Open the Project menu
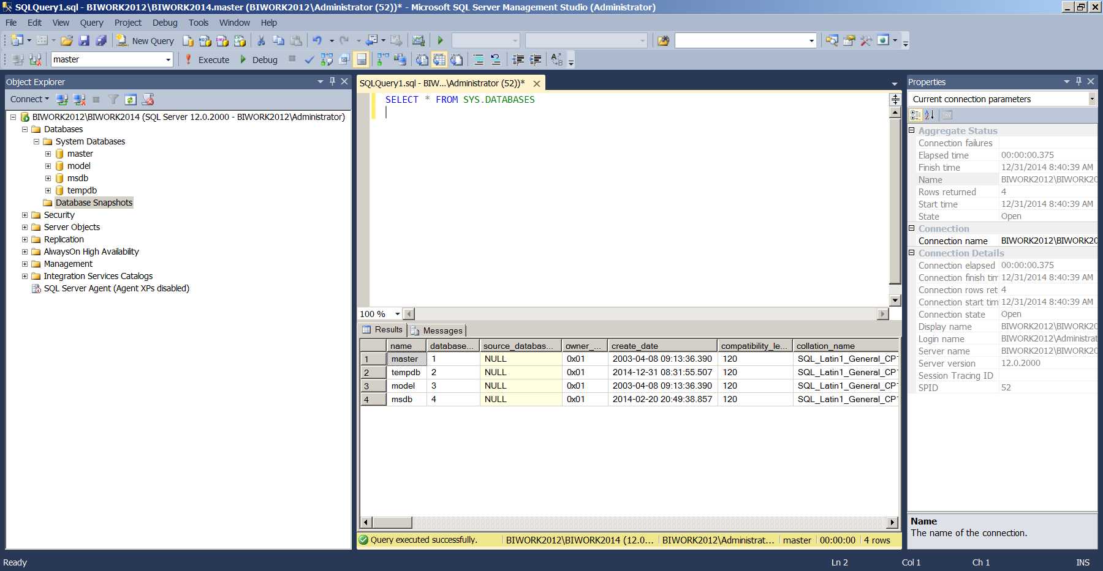This screenshot has width=1103, height=571. coord(127,23)
